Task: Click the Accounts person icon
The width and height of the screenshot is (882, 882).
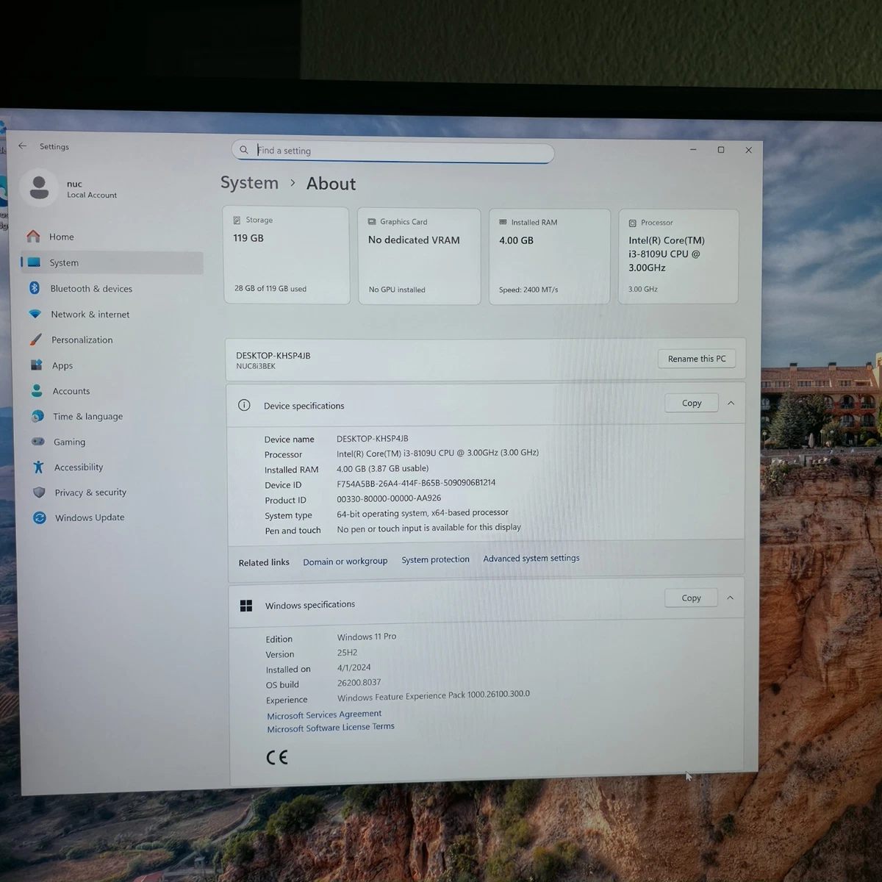Action: (37, 390)
